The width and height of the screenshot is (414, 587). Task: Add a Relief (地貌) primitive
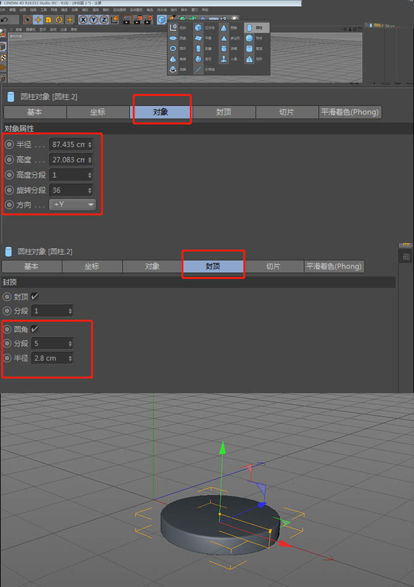point(173,69)
